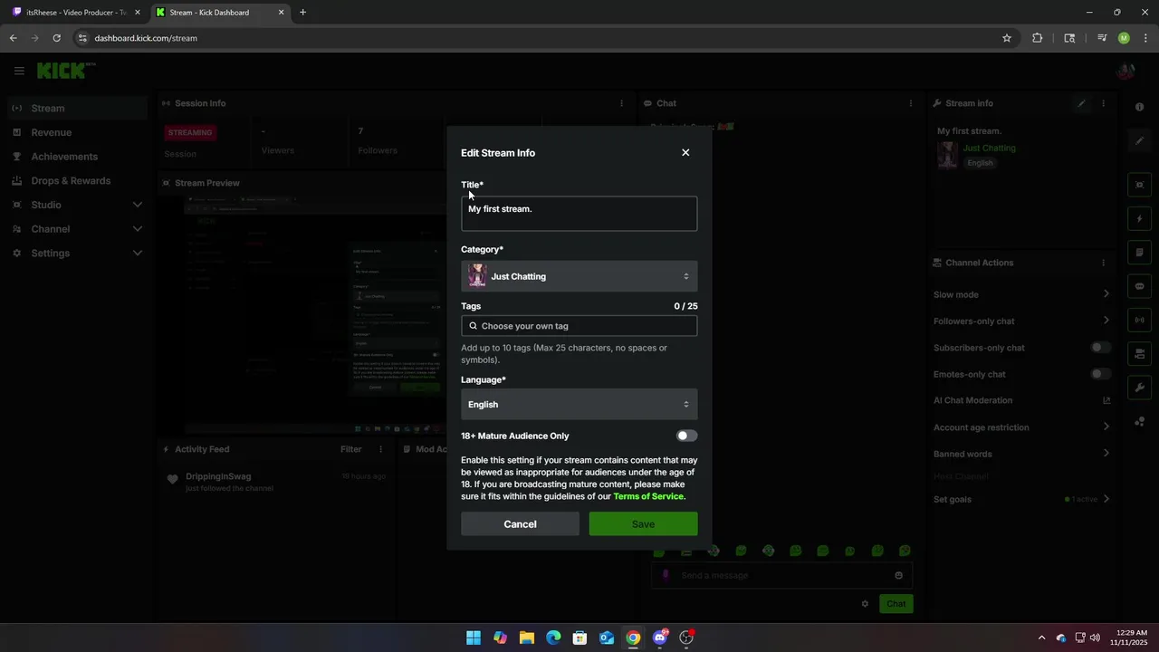Click the green Chat send button

click(x=896, y=604)
